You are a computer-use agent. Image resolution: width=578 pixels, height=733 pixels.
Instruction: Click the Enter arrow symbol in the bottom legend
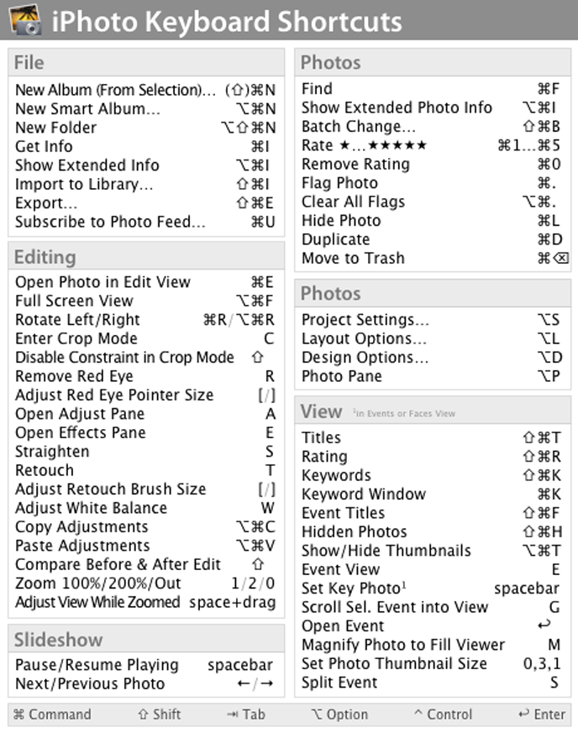tap(523, 715)
